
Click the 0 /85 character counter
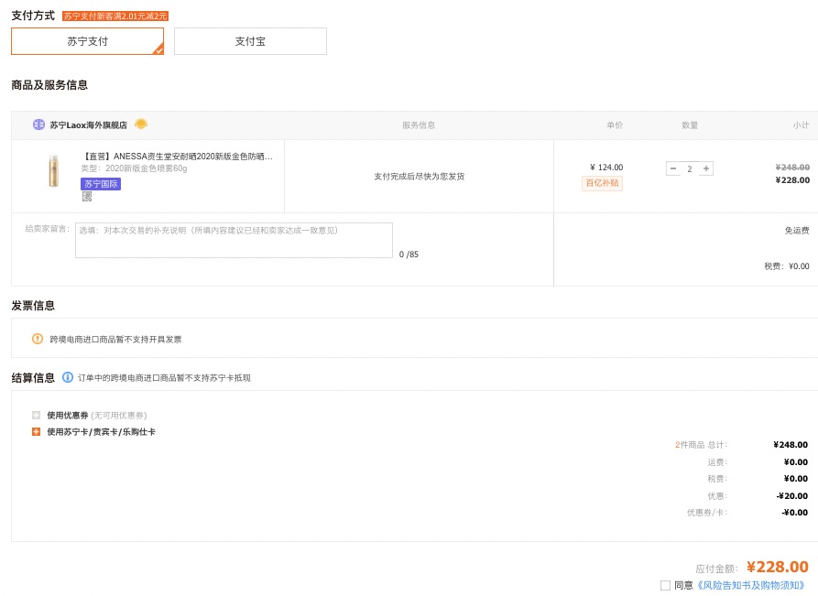click(x=409, y=254)
